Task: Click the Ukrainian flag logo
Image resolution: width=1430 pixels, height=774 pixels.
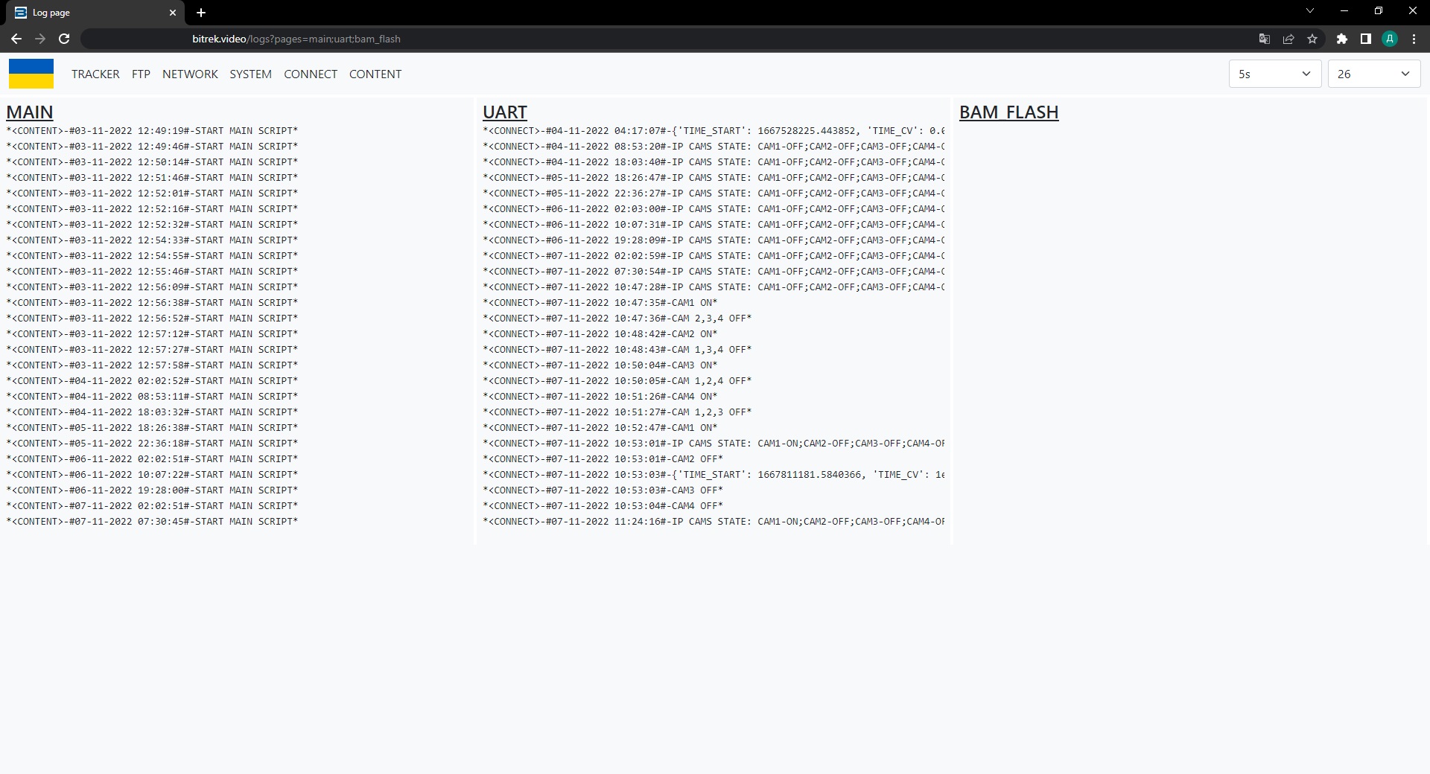Action: (31, 74)
